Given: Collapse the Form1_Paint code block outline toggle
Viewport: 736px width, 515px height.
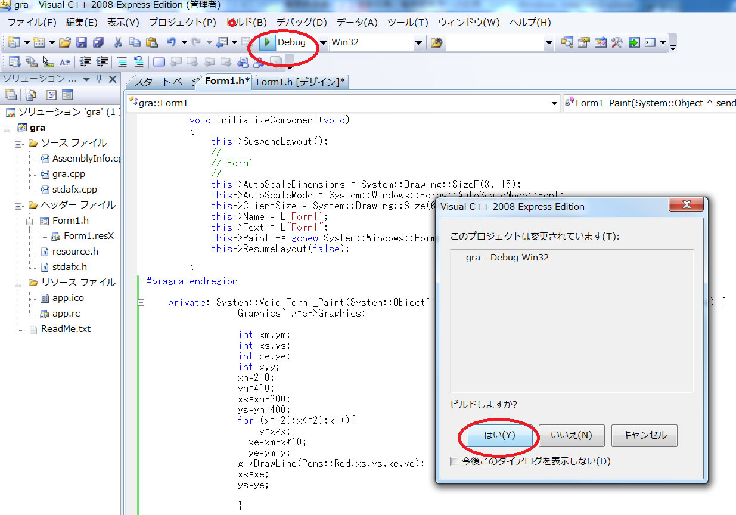Looking at the screenshot, I should [141, 302].
